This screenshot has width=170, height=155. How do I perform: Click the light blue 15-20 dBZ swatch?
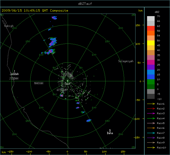[x=151, y=72]
